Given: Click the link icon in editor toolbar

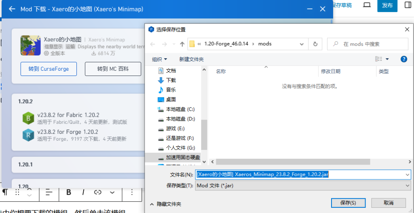Looking at the screenshot, I should tap(98, 192).
